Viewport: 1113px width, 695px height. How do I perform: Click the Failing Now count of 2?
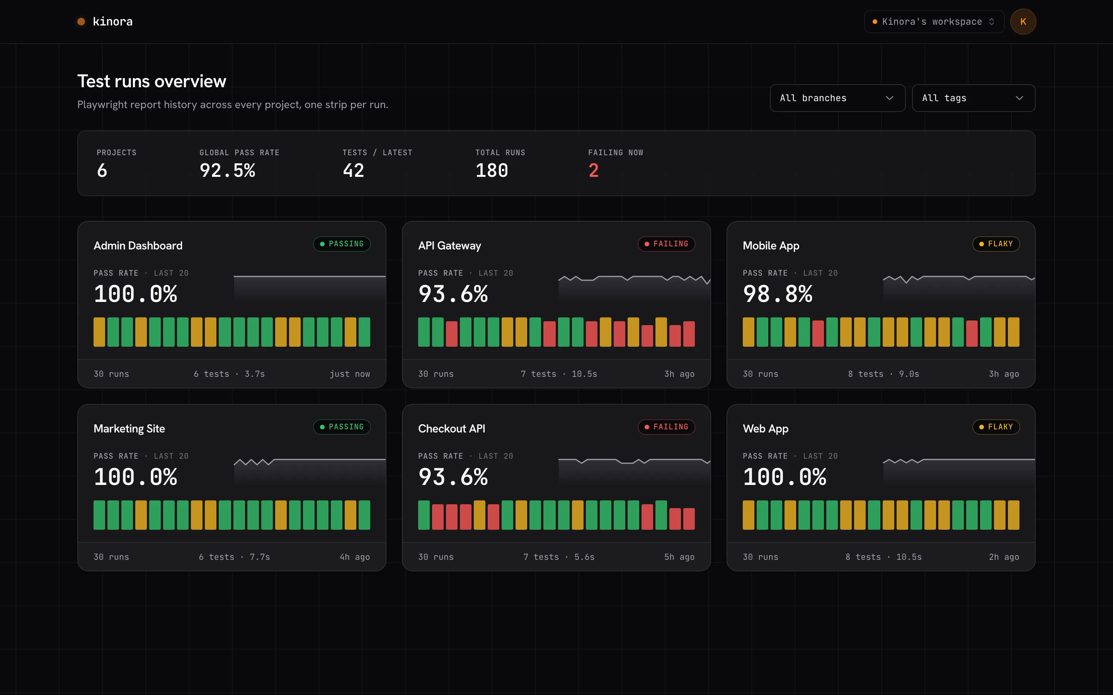click(593, 171)
